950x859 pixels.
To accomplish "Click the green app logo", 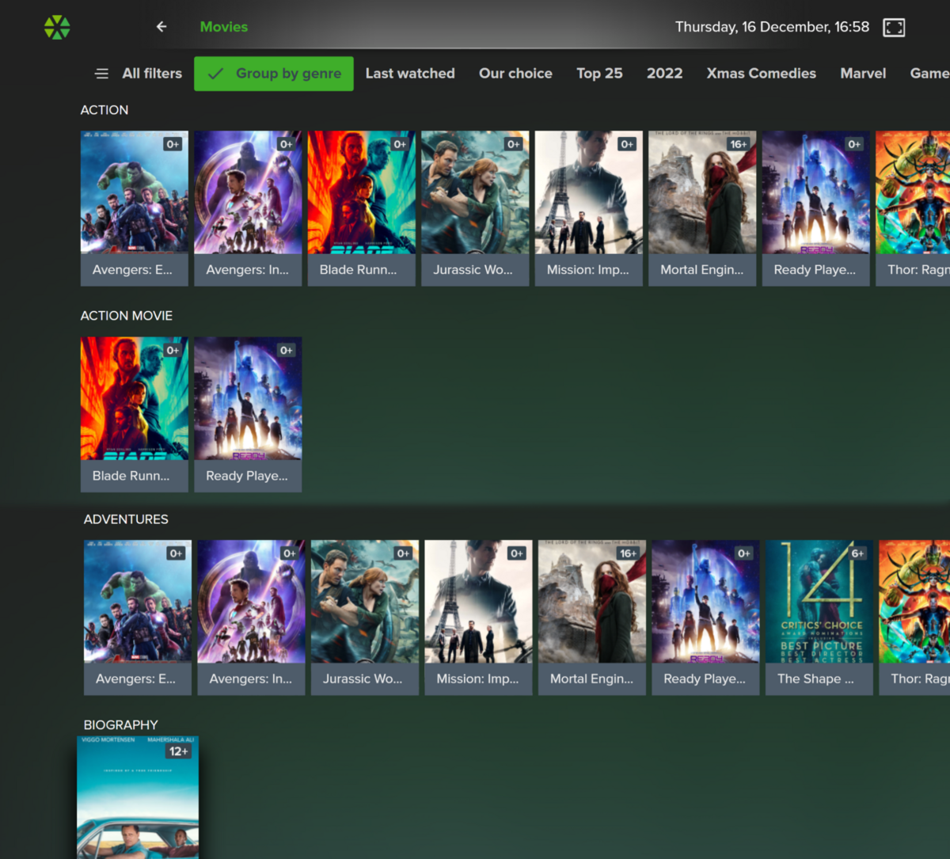I will (x=57, y=27).
